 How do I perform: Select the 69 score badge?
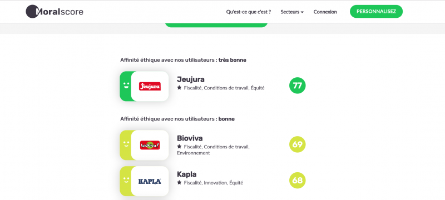click(298, 144)
